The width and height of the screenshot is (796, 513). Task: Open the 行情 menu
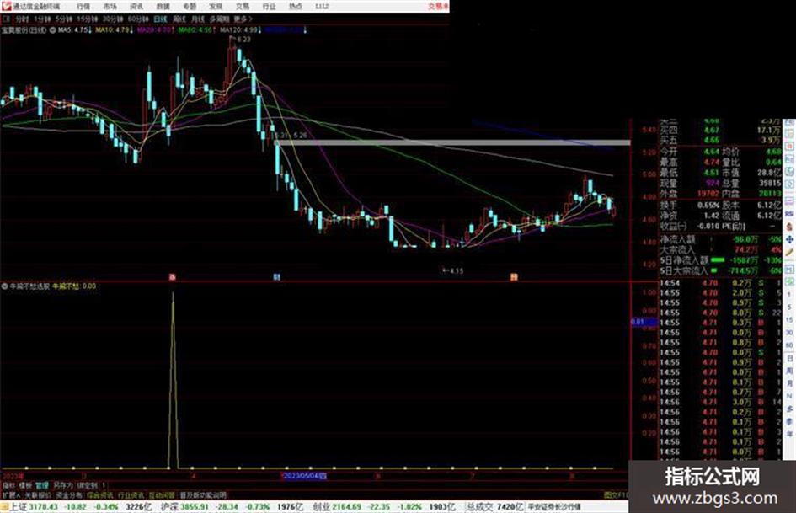(x=83, y=7)
